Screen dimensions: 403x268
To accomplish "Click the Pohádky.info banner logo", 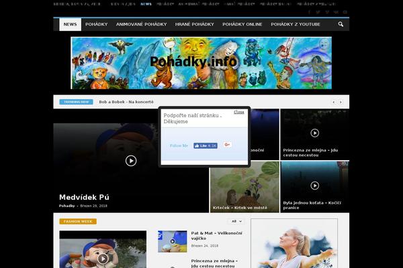I will 201,63.
